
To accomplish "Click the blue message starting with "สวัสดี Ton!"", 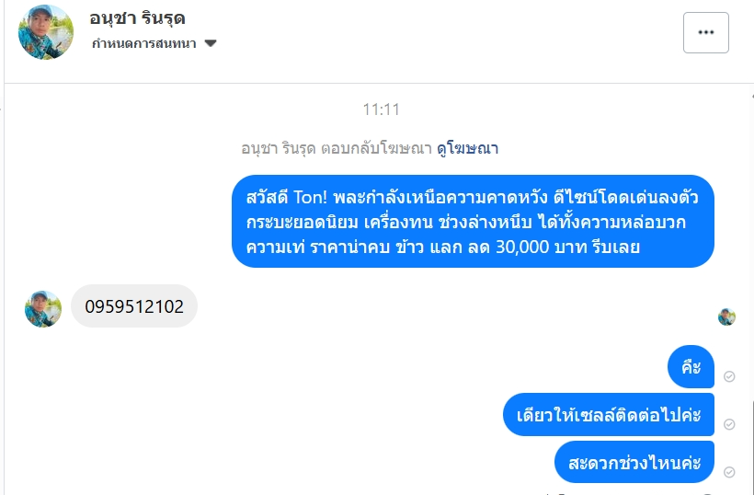I will point(473,222).
